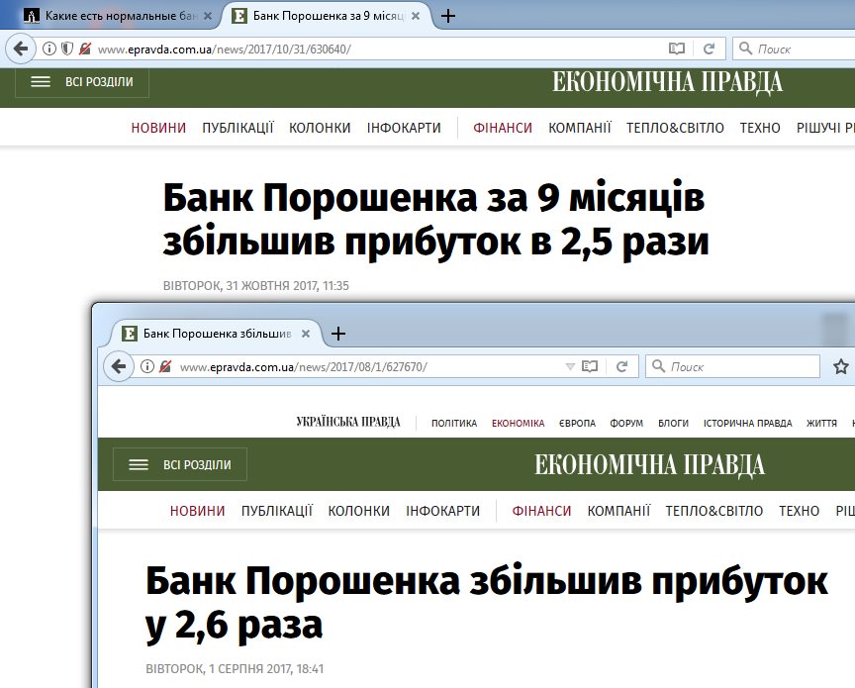Go back in the front browser window
The width and height of the screenshot is (855, 688).
119,366
